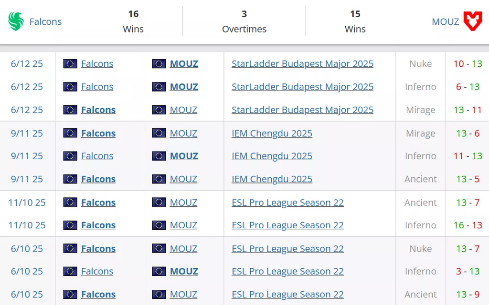Open the MOUZ team link in the header
This screenshot has width=489, height=305.
tap(445, 21)
